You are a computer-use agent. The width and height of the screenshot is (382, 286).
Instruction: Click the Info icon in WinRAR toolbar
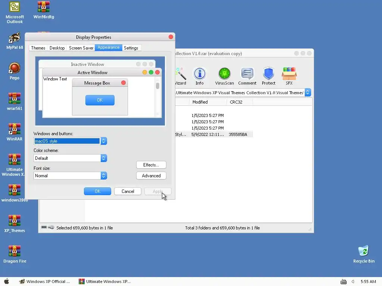coord(200,76)
